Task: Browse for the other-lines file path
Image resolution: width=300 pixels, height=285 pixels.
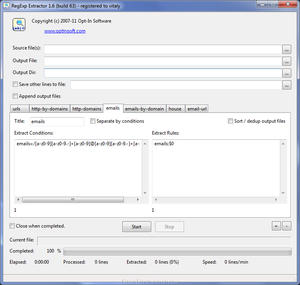Action: (x=287, y=85)
